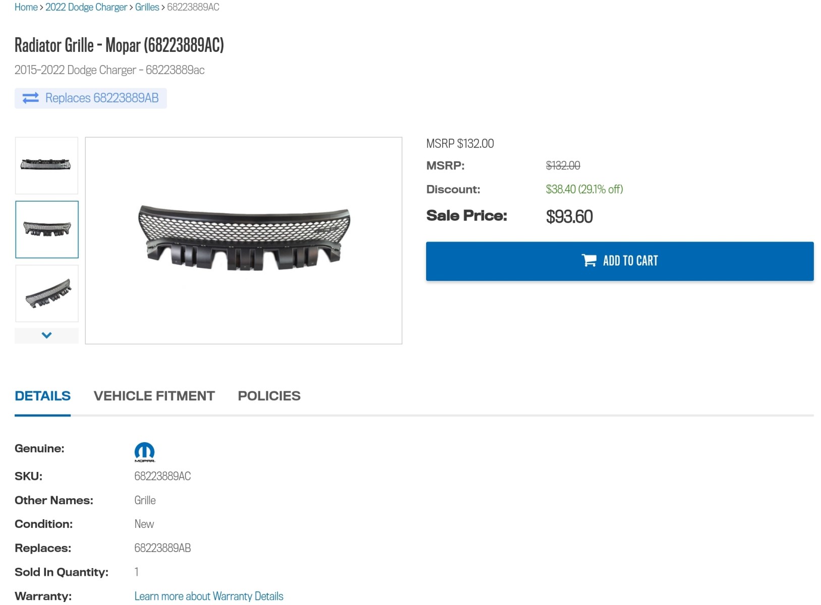Select the first grille front-view thumbnail
Image resolution: width=821 pixels, height=605 pixels.
tap(46, 165)
